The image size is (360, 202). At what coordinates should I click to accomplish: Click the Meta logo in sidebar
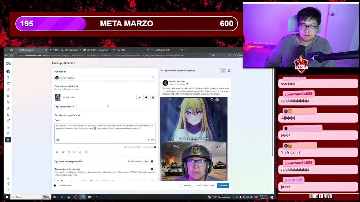click(x=8, y=64)
